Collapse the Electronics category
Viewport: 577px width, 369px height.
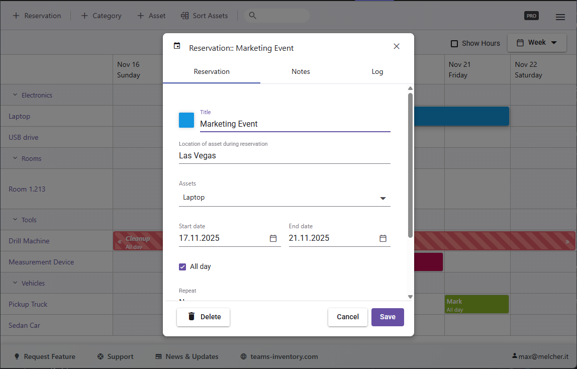[x=15, y=95]
